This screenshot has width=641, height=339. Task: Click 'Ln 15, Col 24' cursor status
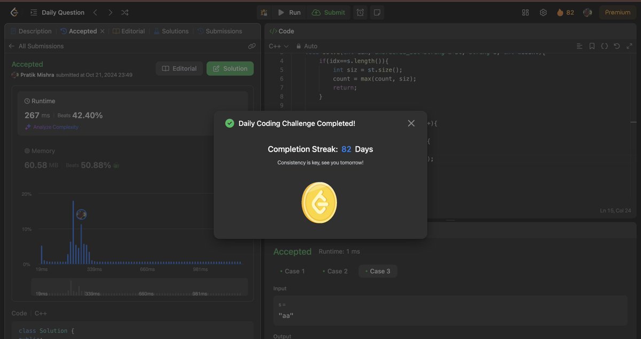pyautogui.click(x=615, y=210)
